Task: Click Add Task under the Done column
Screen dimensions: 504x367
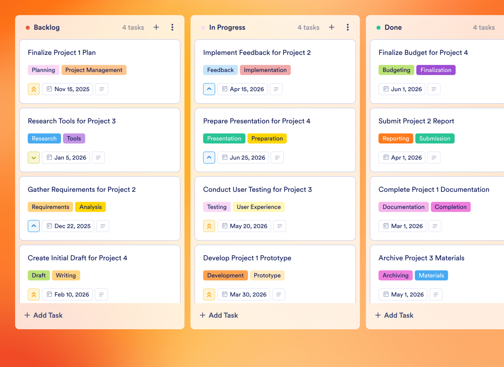Action: tap(394, 315)
